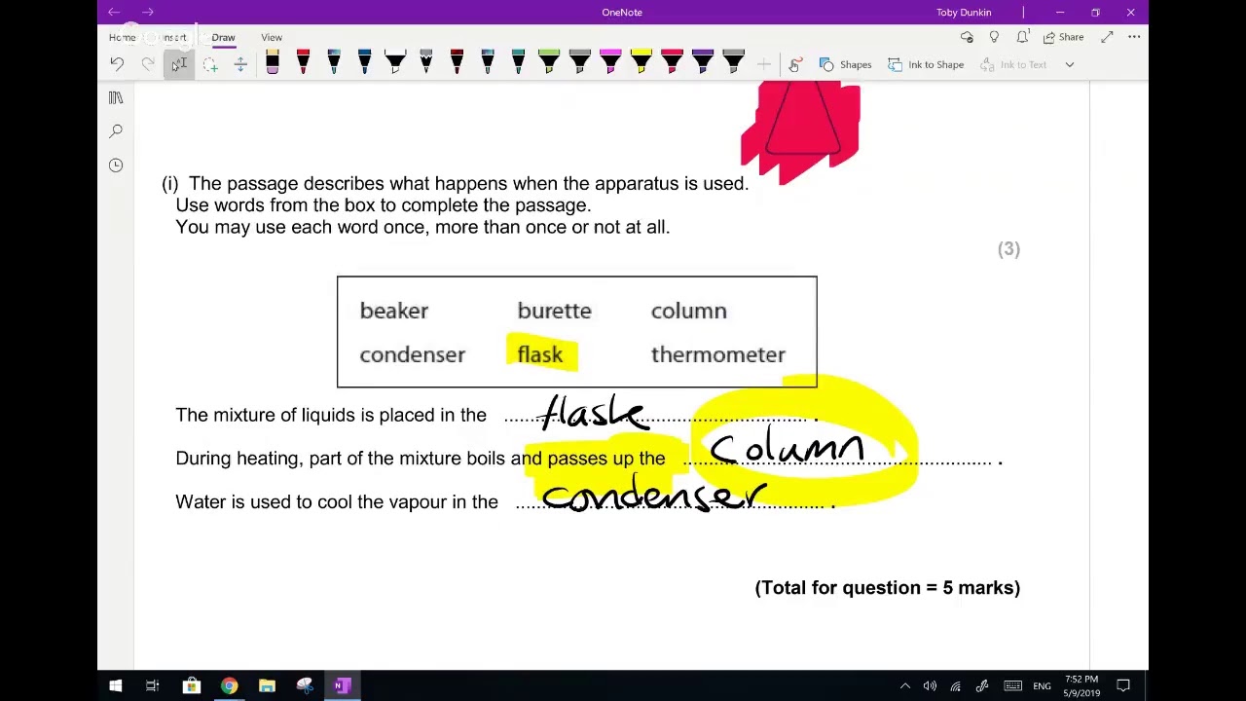Select the Lasso Select tool
This screenshot has height=701, width=1246.
point(210,64)
